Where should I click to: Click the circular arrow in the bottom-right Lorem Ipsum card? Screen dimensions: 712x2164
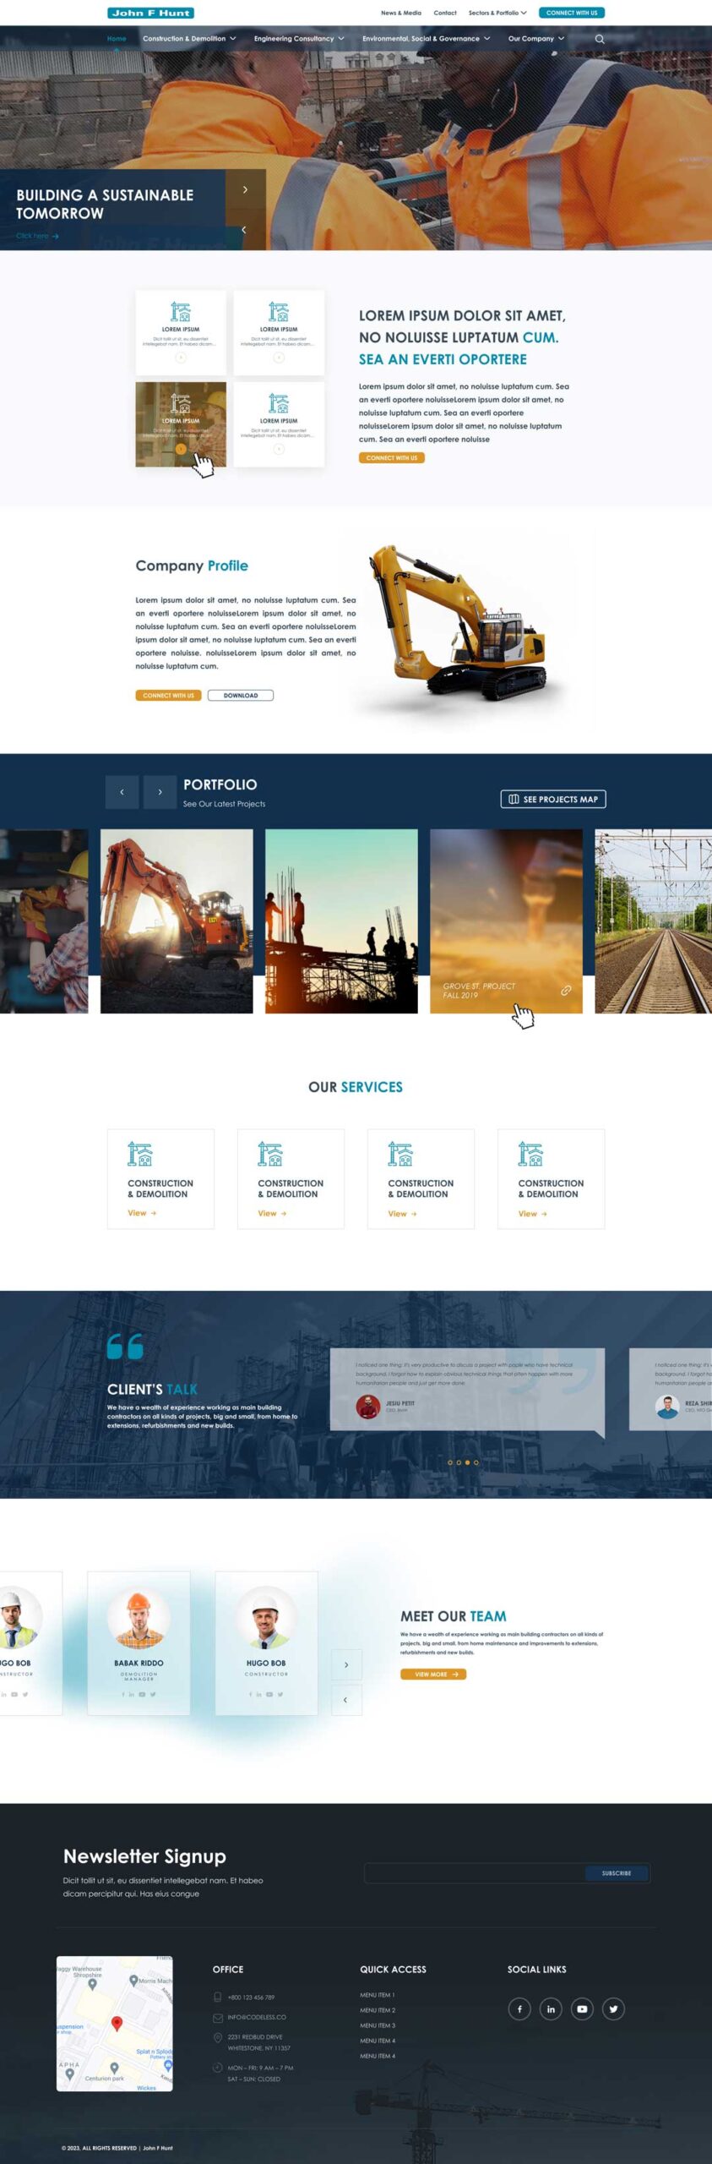pos(279,449)
